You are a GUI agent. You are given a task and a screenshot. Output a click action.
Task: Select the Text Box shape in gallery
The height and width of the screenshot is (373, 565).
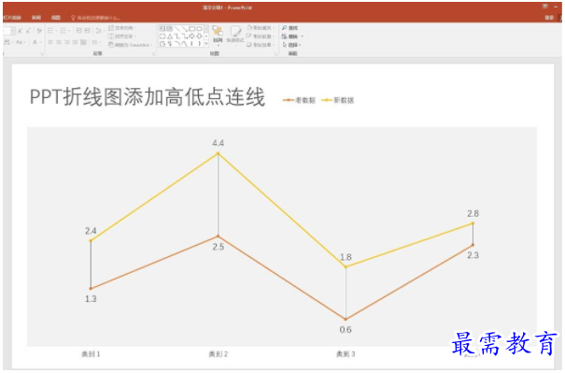(x=162, y=28)
